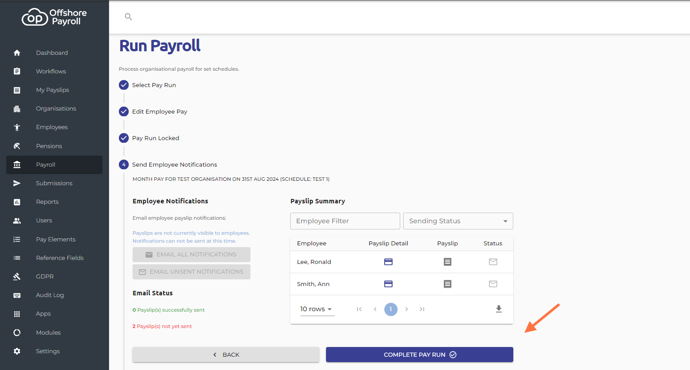690x370 pixels.
Task: Click email status icon for Smith, Ann
Action: click(x=493, y=284)
